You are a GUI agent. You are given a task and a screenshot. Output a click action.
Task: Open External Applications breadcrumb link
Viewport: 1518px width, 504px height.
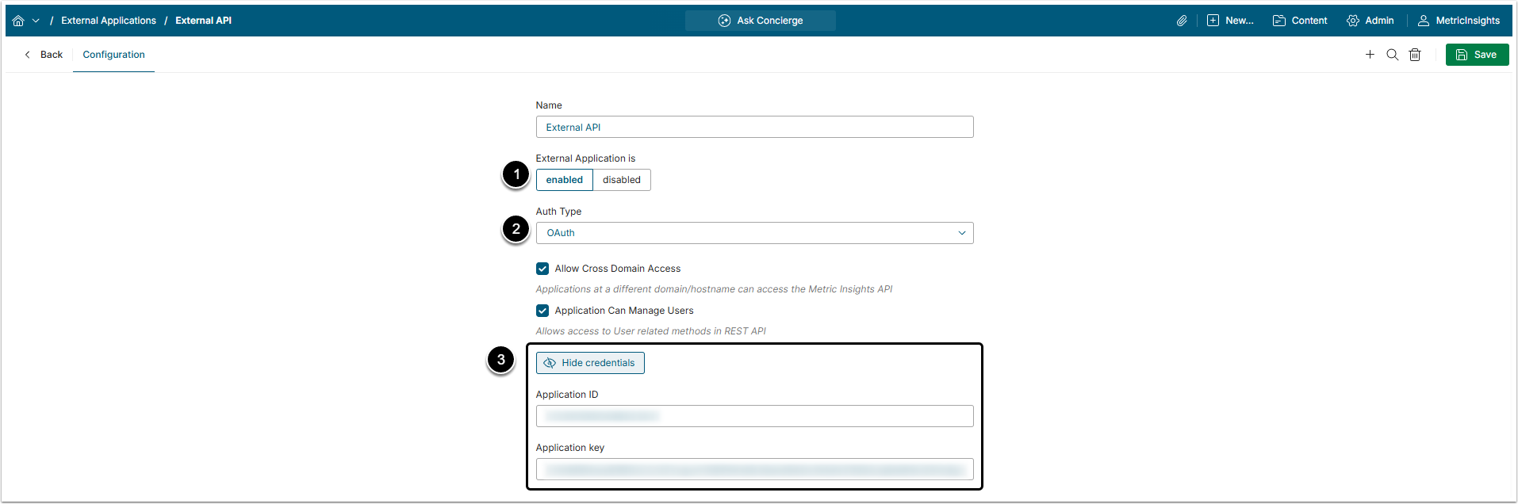click(x=109, y=21)
